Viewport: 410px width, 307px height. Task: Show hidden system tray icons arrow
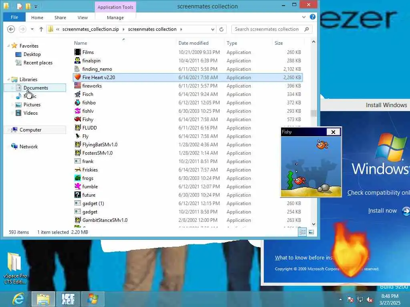(340, 300)
